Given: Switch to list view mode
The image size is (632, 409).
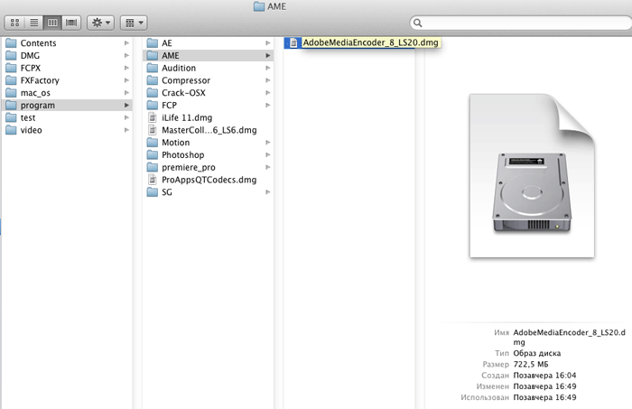Looking at the screenshot, I should tap(34, 23).
